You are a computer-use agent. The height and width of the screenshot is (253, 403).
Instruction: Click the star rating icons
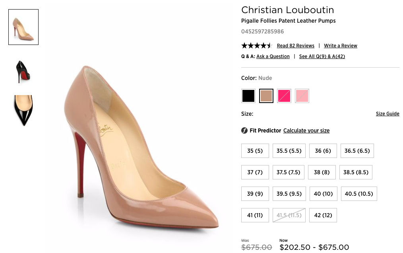(256, 45)
